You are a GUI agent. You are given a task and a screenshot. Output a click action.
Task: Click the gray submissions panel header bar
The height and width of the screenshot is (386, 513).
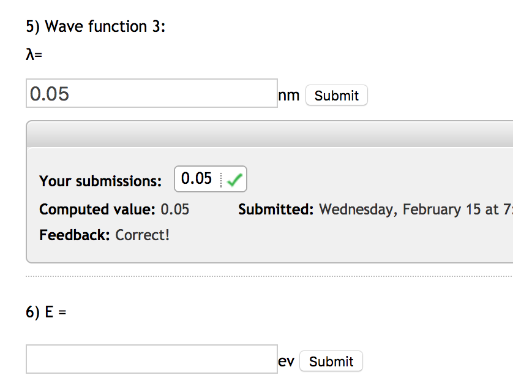pyautogui.click(x=269, y=134)
